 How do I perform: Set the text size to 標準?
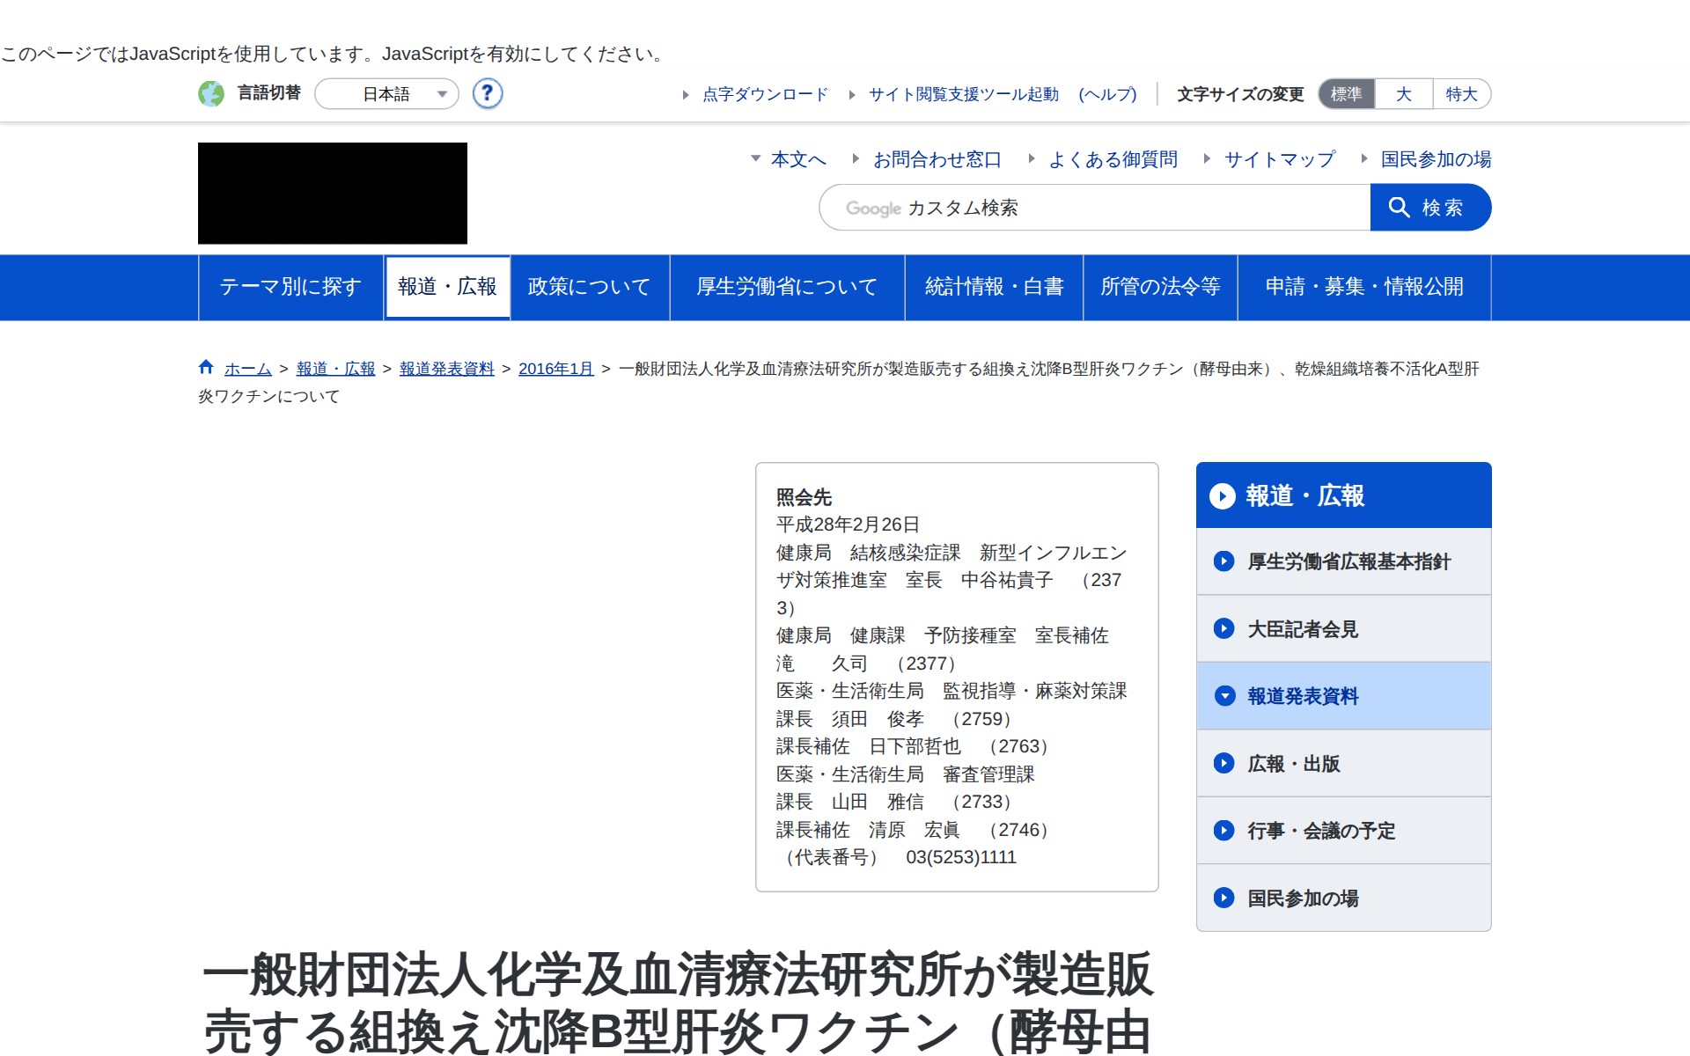point(1346,94)
